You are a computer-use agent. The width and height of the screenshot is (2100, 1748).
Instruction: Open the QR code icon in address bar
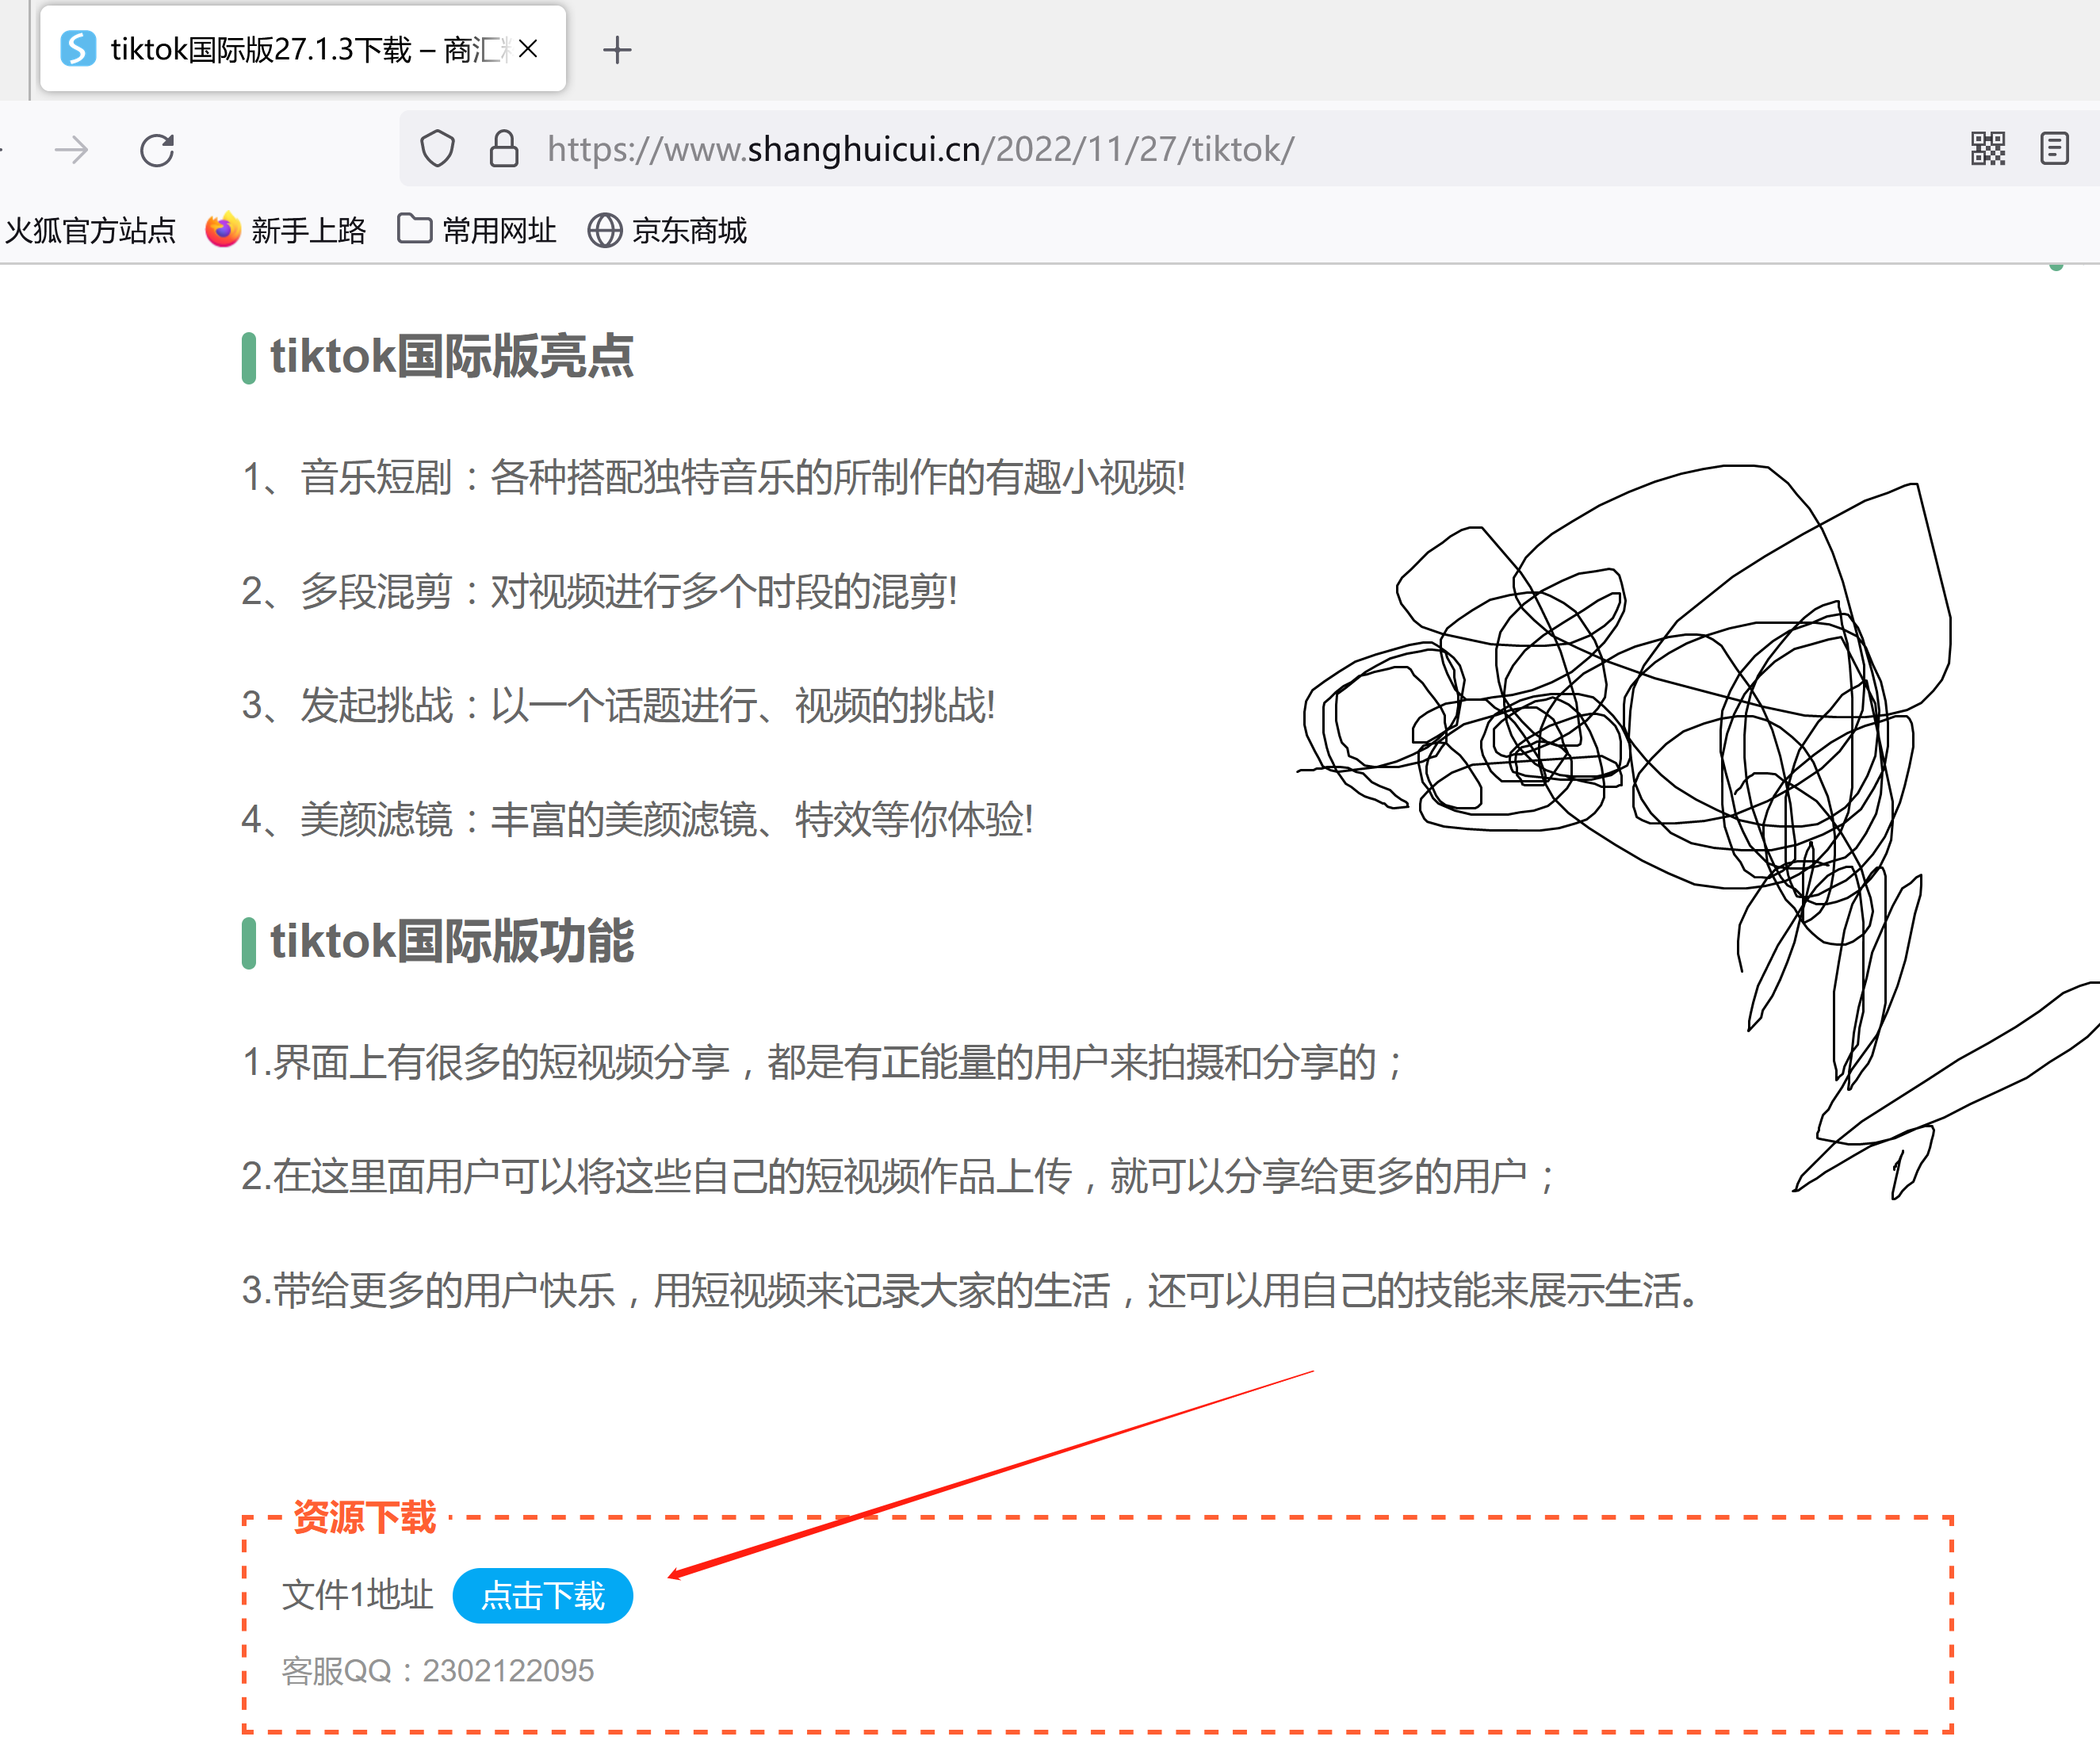[1988, 149]
